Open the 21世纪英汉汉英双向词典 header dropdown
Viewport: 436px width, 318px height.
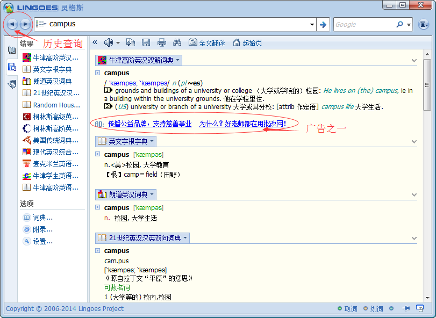click(185, 238)
